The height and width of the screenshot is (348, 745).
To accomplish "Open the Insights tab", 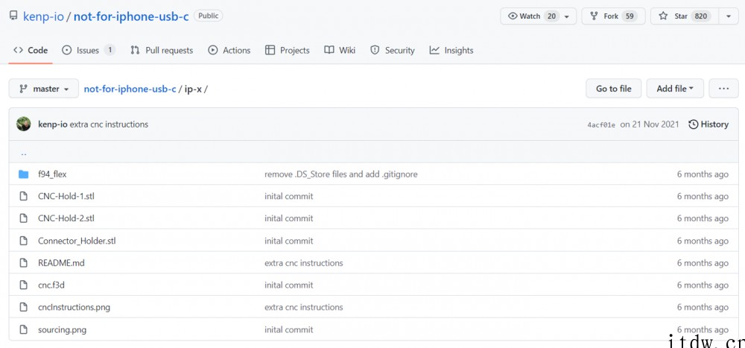I will click(451, 51).
